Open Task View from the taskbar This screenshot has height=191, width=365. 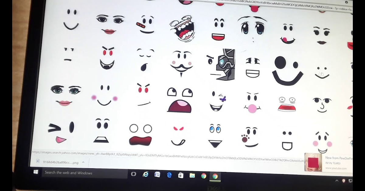[133, 174]
